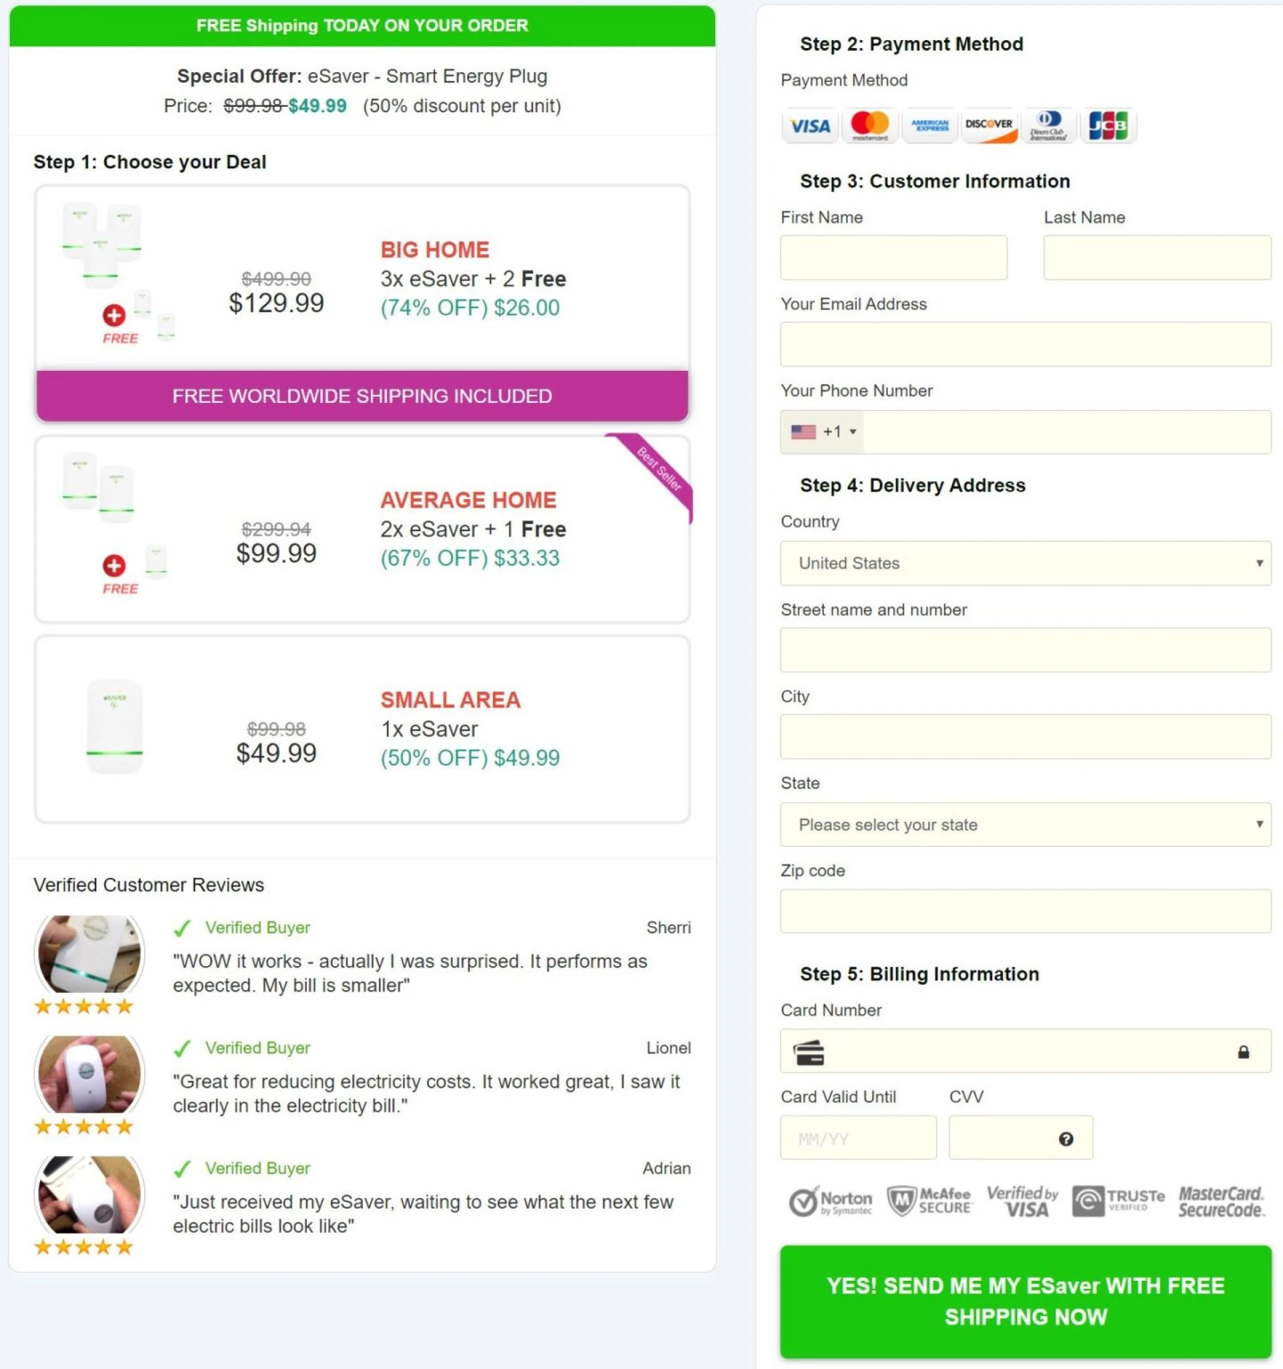The width and height of the screenshot is (1283, 1369).
Task: Click the CVV help question mark icon
Action: click(1065, 1138)
